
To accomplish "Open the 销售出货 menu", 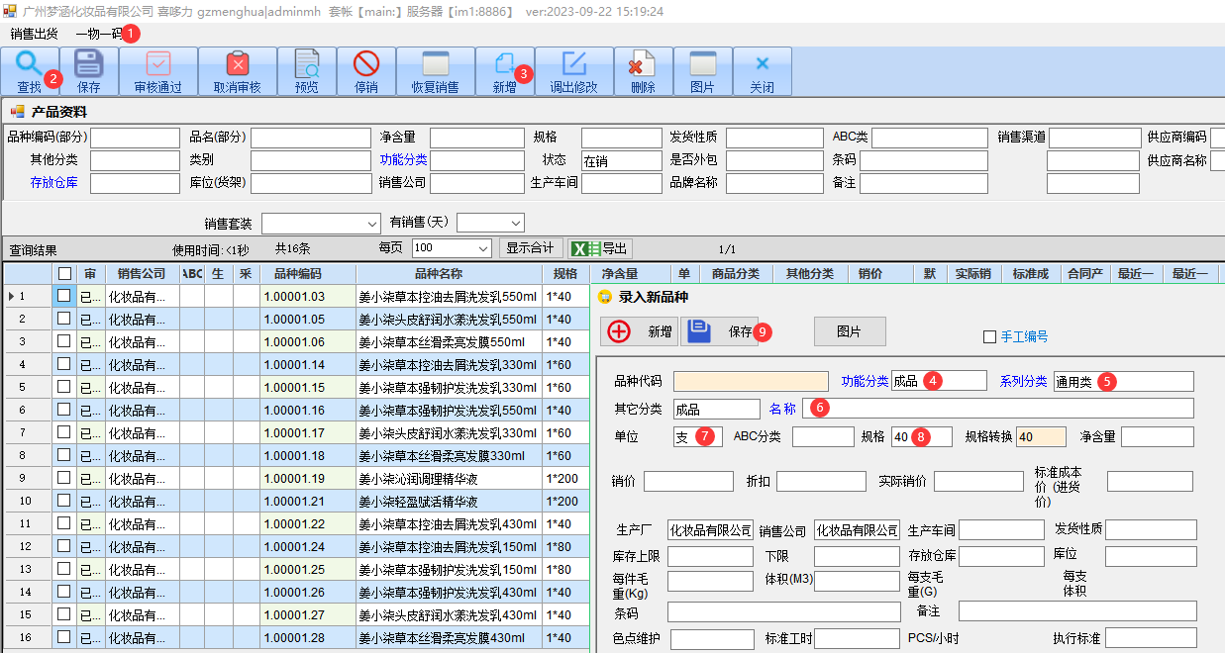I will [x=34, y=34].
